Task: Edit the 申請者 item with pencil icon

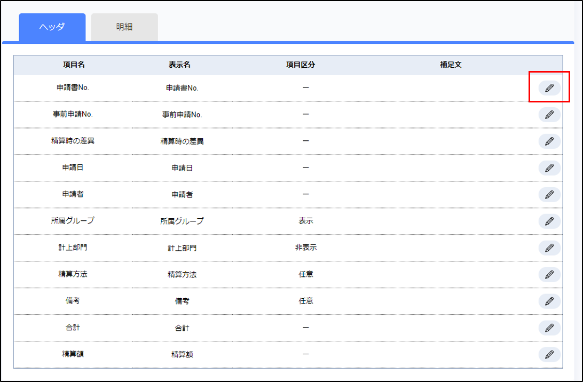Action: click(549, 195)
